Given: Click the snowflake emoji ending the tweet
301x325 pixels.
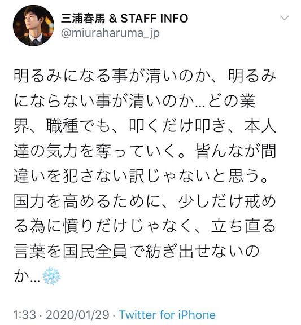Looking at the screenshot, I should [51, 276].
